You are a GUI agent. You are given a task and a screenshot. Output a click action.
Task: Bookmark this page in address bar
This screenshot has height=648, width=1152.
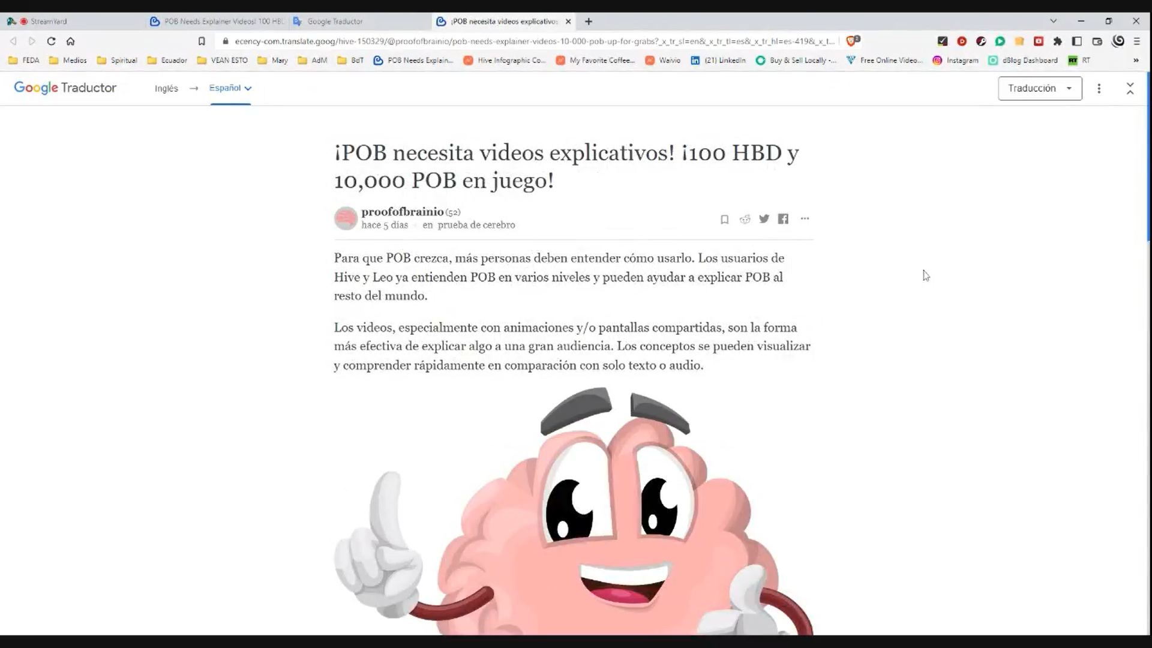(202, 41)
